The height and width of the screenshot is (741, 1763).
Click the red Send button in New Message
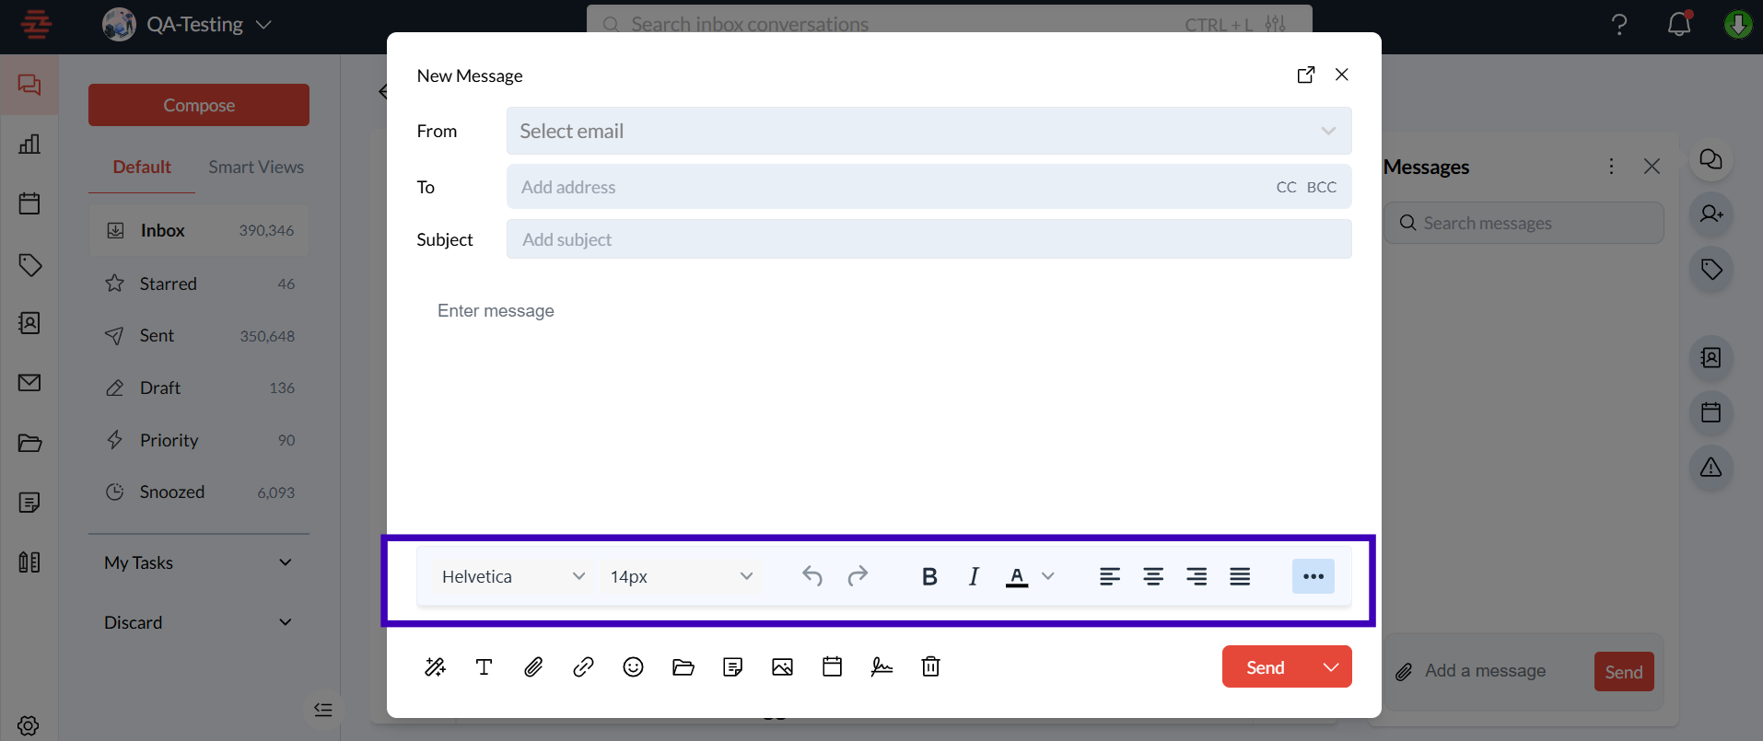point(1266,667)
